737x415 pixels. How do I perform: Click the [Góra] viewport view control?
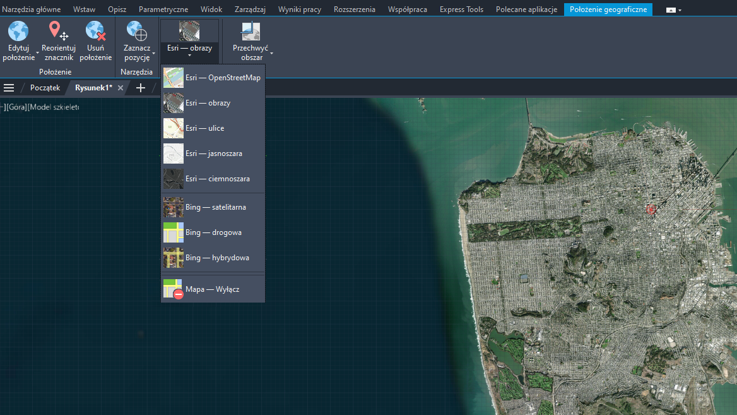coord(16,107)
